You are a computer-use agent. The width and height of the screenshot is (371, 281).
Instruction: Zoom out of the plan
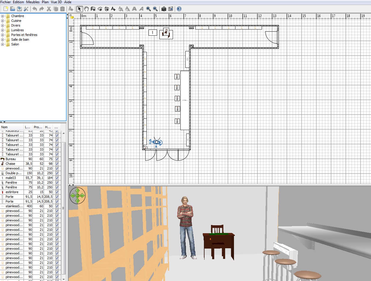tap(155, 9)
